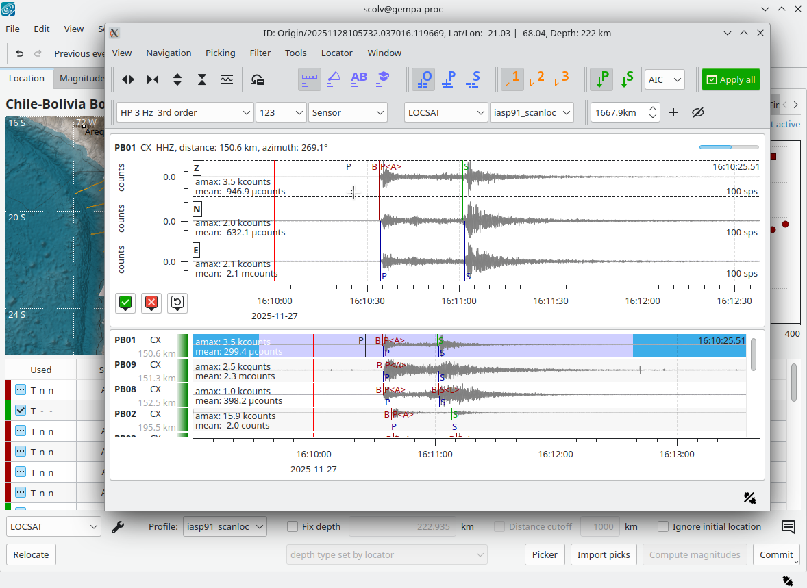Viewport: 807px width, 588px height.
Task: Click the graduation cap icon in toolbar
Action: (383, 79)
